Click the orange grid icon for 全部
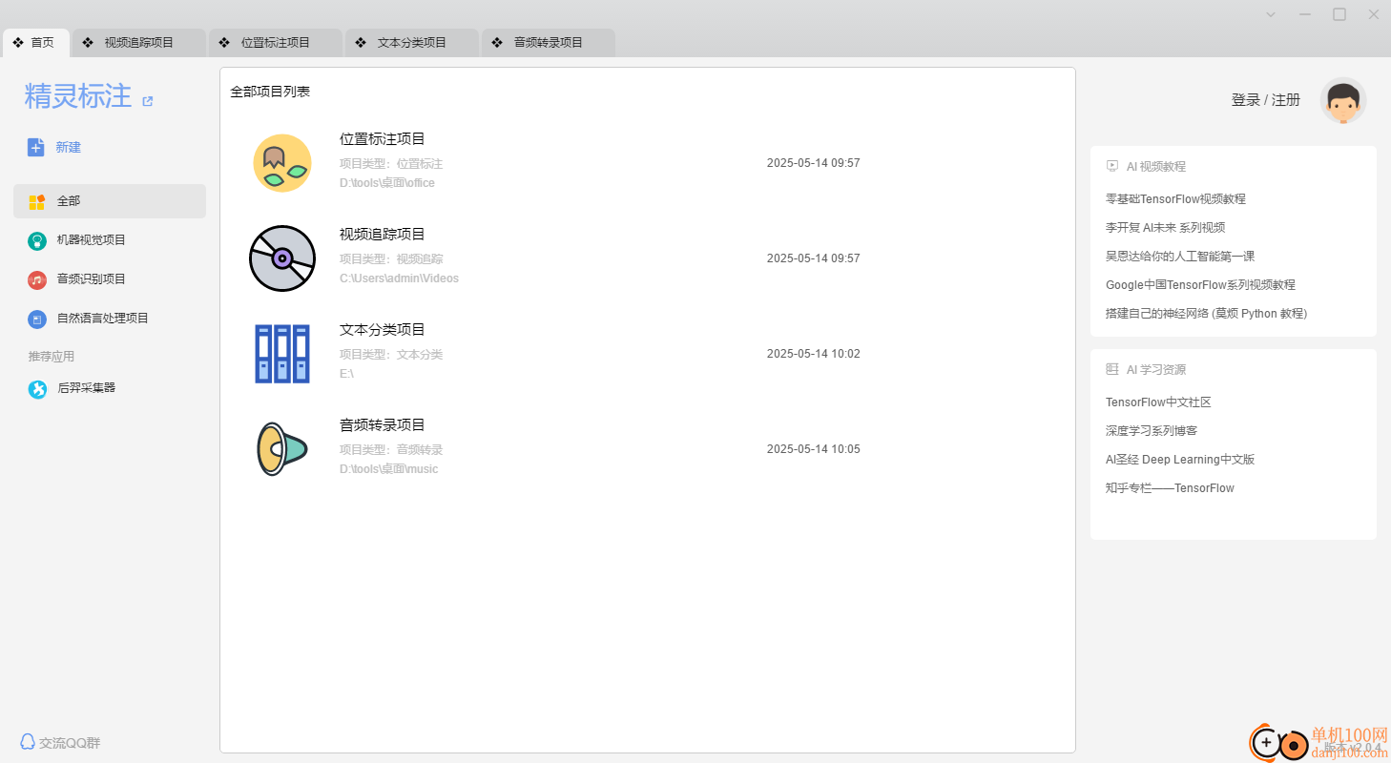Viewport: 1391px width, 763px height. (37, 201)
